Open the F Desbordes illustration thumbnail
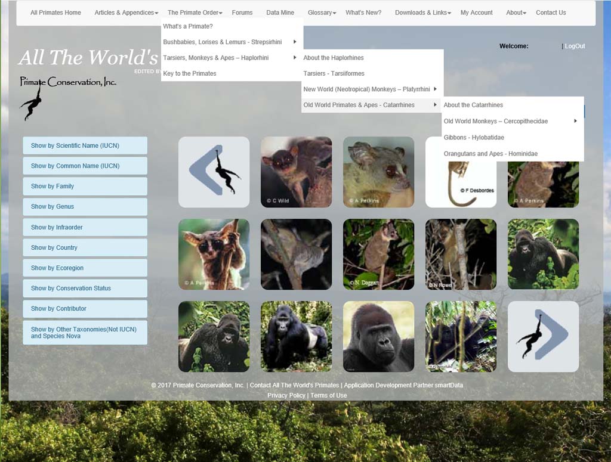The width and height of the screenshot is (611, 462). (x=461, y=184)
